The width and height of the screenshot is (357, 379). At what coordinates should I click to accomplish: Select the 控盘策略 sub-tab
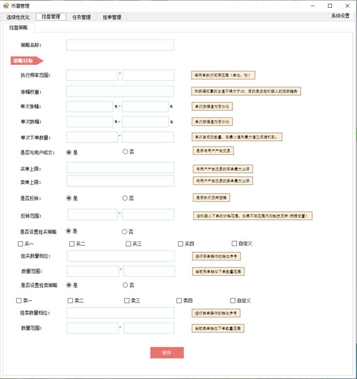[18, 27]
